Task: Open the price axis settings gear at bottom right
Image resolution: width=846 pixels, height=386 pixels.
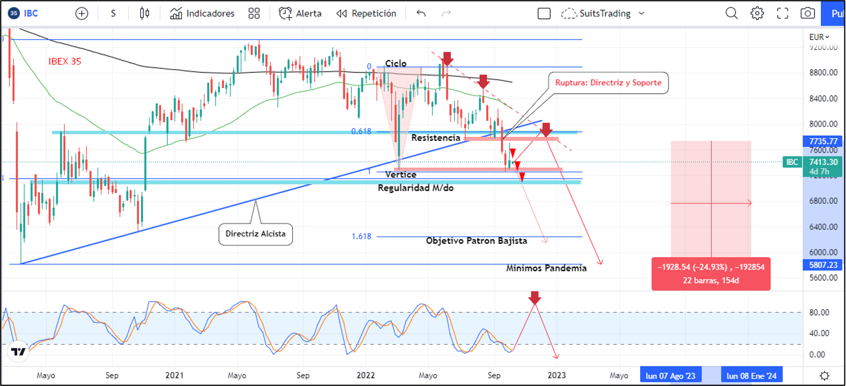Action: click(x=824, y=376)
